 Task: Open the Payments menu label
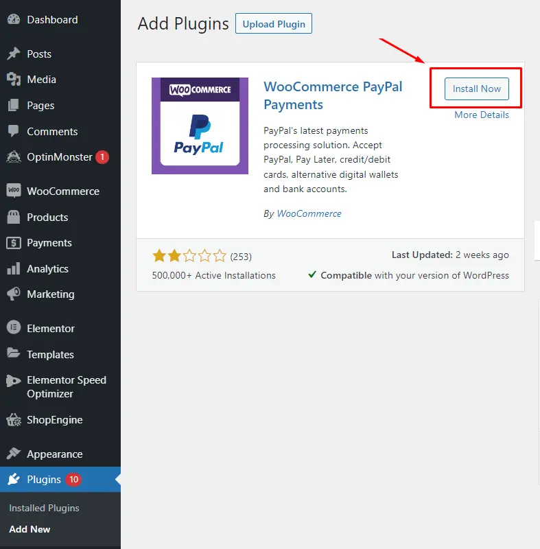click(49, 243)
